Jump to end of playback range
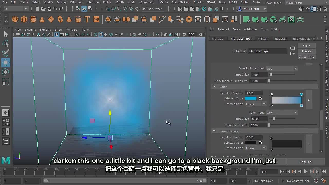Image resolution: width=329 pixels, height=185 pixels. pos(324,171)
